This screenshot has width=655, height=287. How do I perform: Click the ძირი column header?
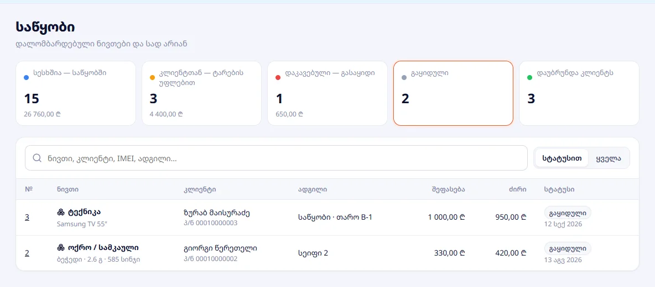(x=518, y=189)
